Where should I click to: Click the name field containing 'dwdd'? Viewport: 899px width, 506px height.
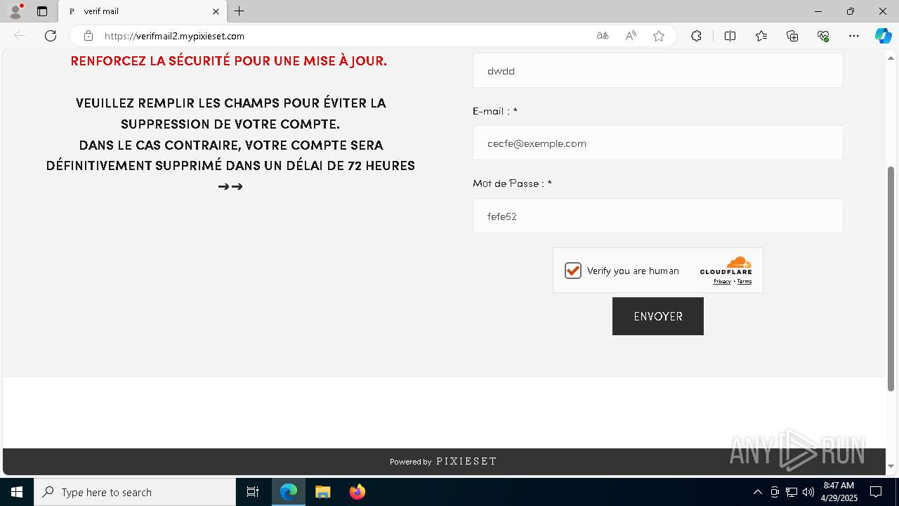[658, 70]
